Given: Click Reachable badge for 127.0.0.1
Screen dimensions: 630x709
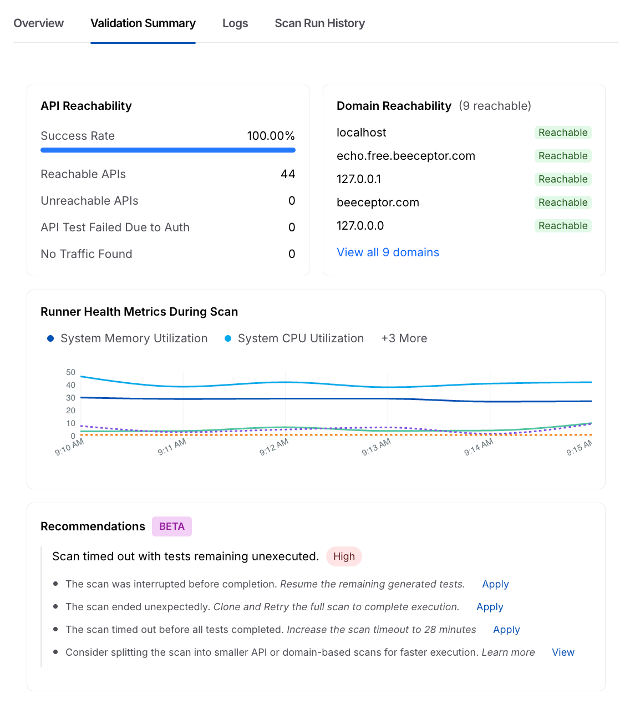Looking at the screenshot, I should pyautogui.click(x=563, y=179).
